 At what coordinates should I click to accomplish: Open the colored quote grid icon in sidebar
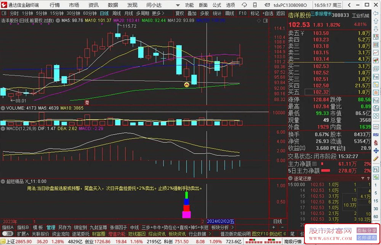376,45
